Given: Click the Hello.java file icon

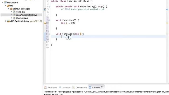Looking at the screenshot, I should coord(14,12).
